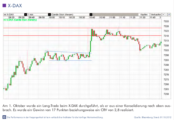Click the 7278 price axis label

coord(166,75)
